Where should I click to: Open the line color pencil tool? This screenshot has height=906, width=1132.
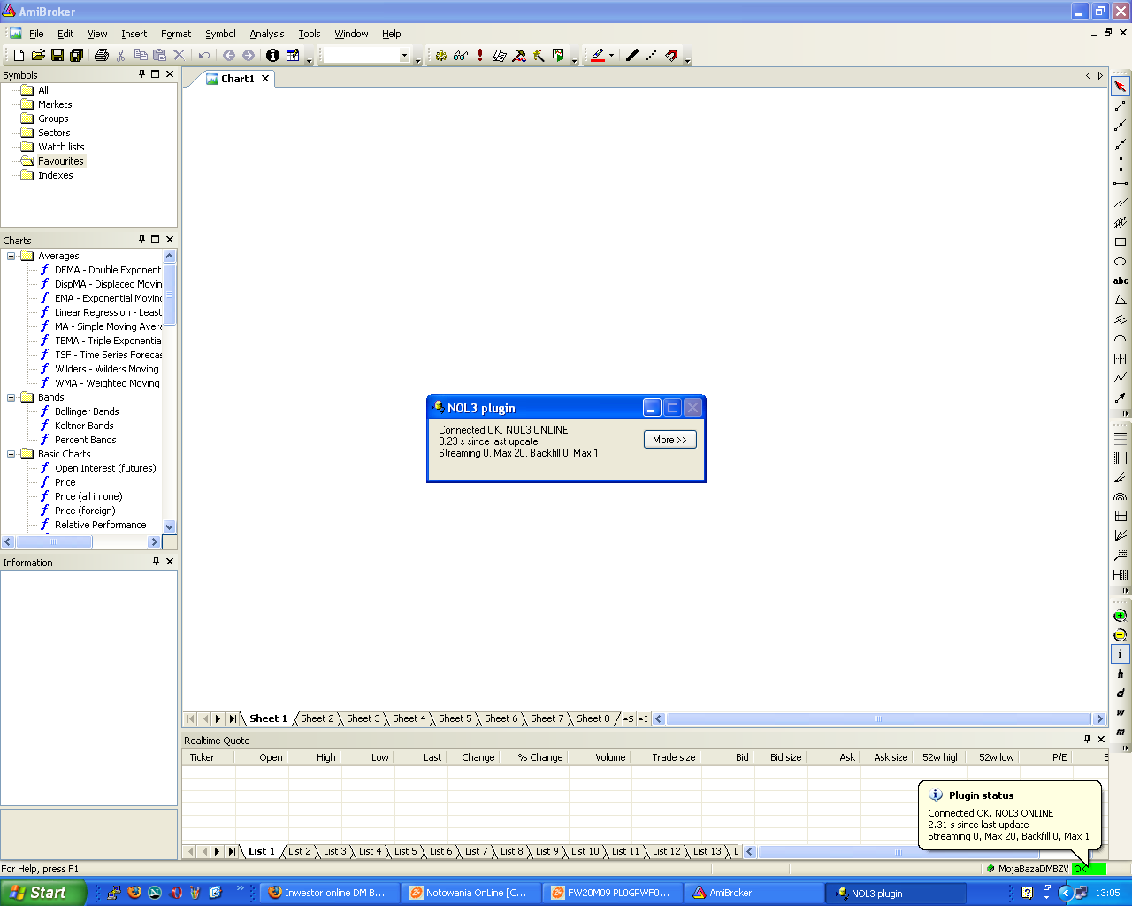[598, 55]
